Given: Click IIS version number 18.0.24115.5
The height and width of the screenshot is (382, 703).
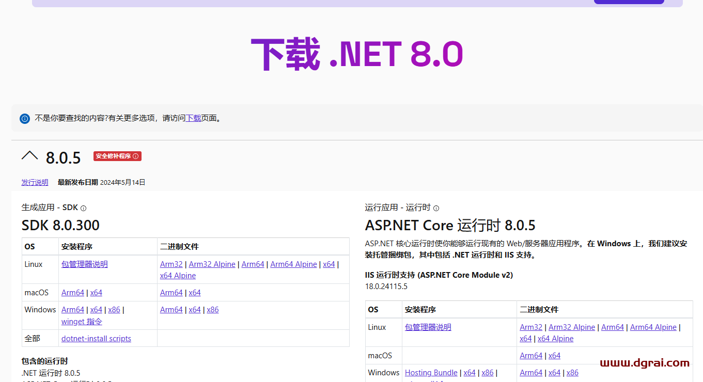Looking at the screenshot, I should tap(386, 286).
